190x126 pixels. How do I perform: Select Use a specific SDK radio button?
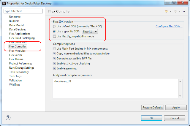pyautogui.click(x=54, y=31)
